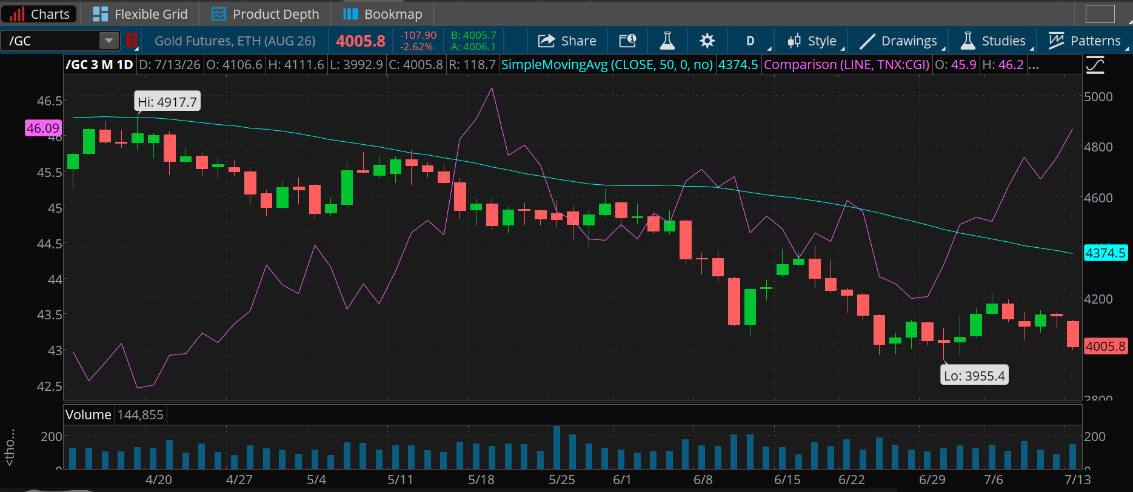
Task: Change the D timeframe selector
Action: [x=751, y=41]
